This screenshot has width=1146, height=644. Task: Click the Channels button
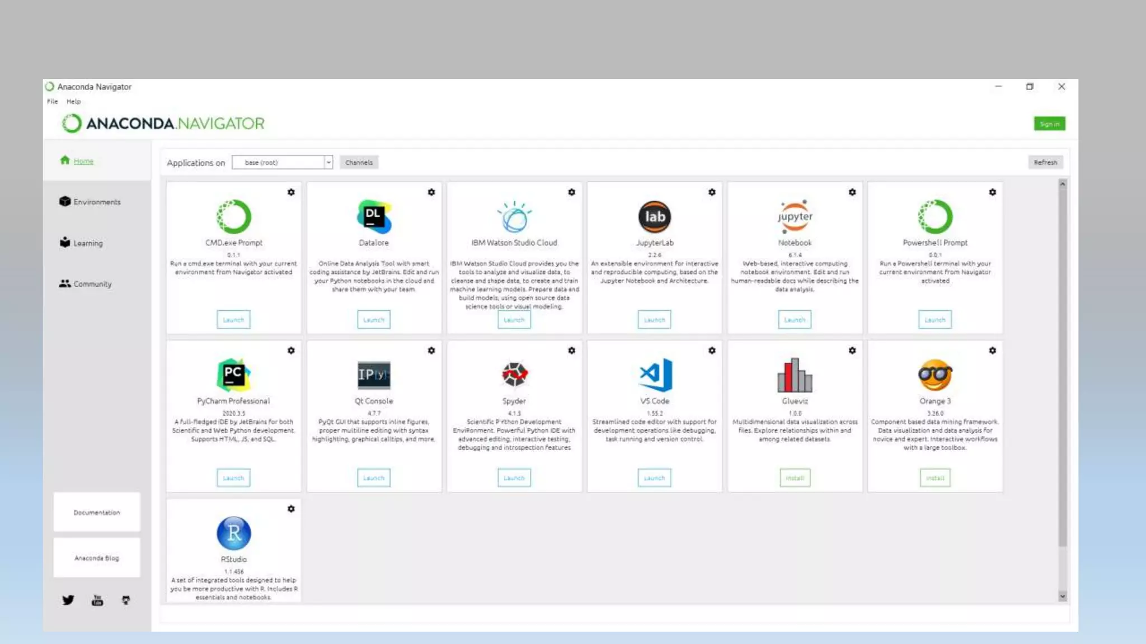(x=359, y=163)
